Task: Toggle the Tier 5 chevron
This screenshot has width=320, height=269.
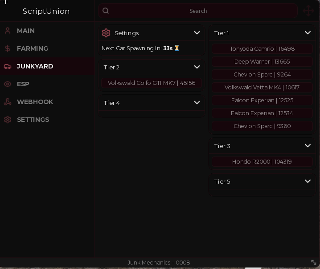Action: tap(308, 181)
